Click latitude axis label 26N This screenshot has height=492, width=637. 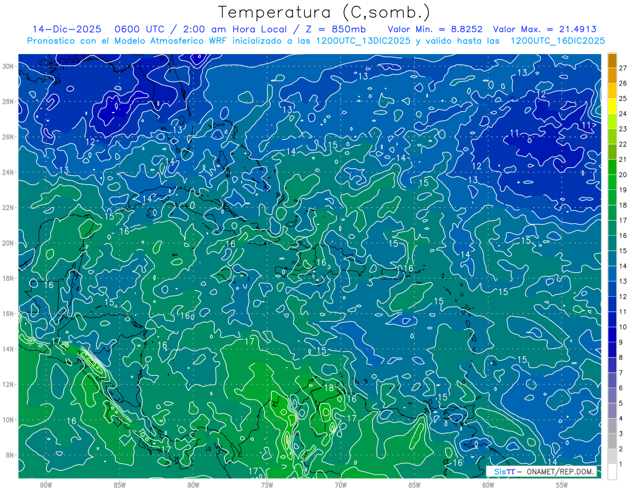(x=8, y=137)
